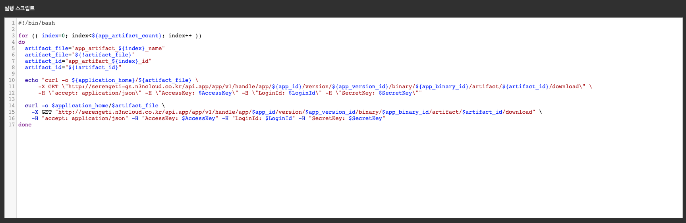This screenshot has width=686, height=223.
Task: Click line artifact_file="${!artifact_file}"
Action: [80, 55]
